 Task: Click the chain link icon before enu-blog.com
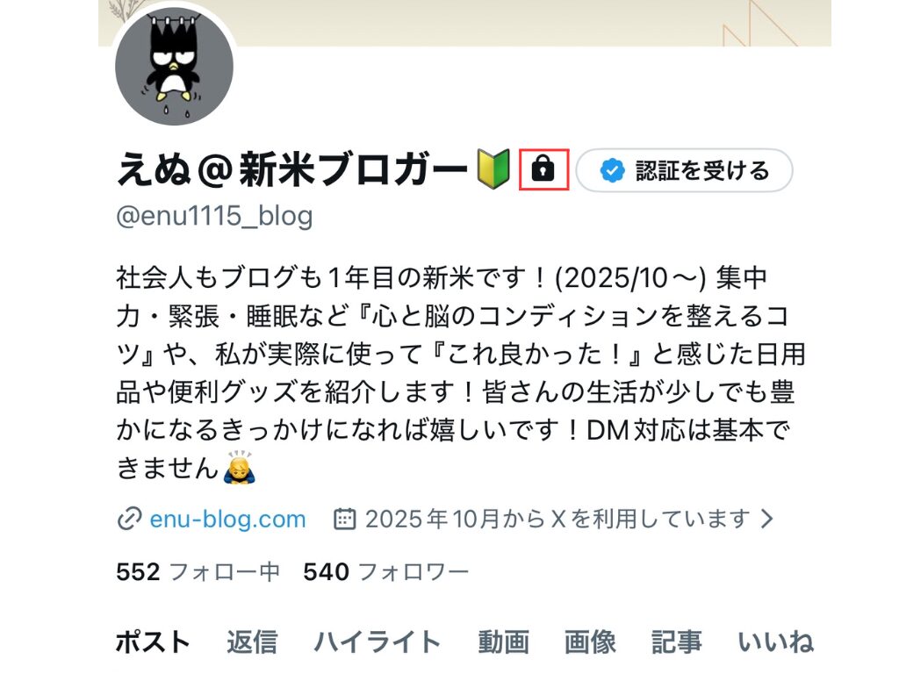coord(129,520)
